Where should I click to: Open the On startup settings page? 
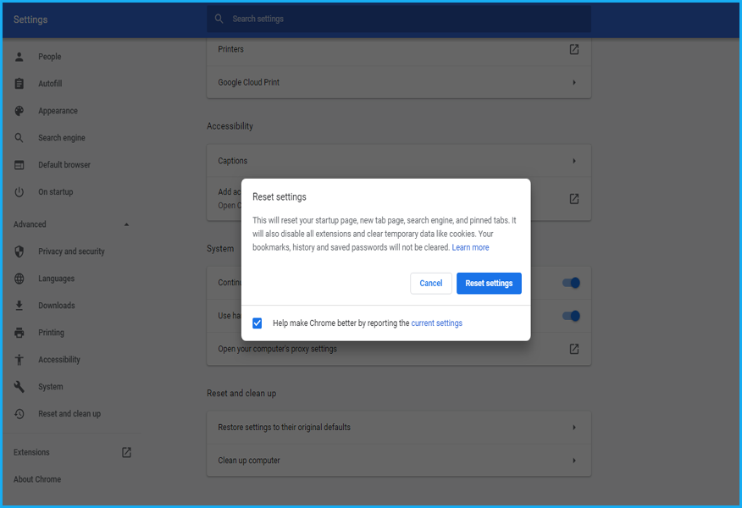tap(55, 192)
